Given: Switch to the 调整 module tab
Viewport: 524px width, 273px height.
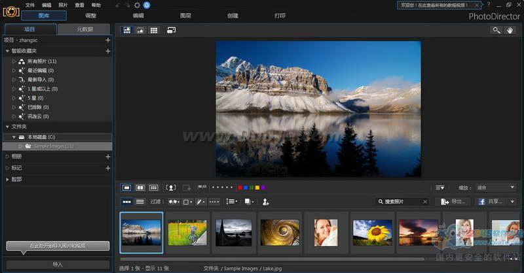Looking at the screenshot, I should [x=90, y=16].
